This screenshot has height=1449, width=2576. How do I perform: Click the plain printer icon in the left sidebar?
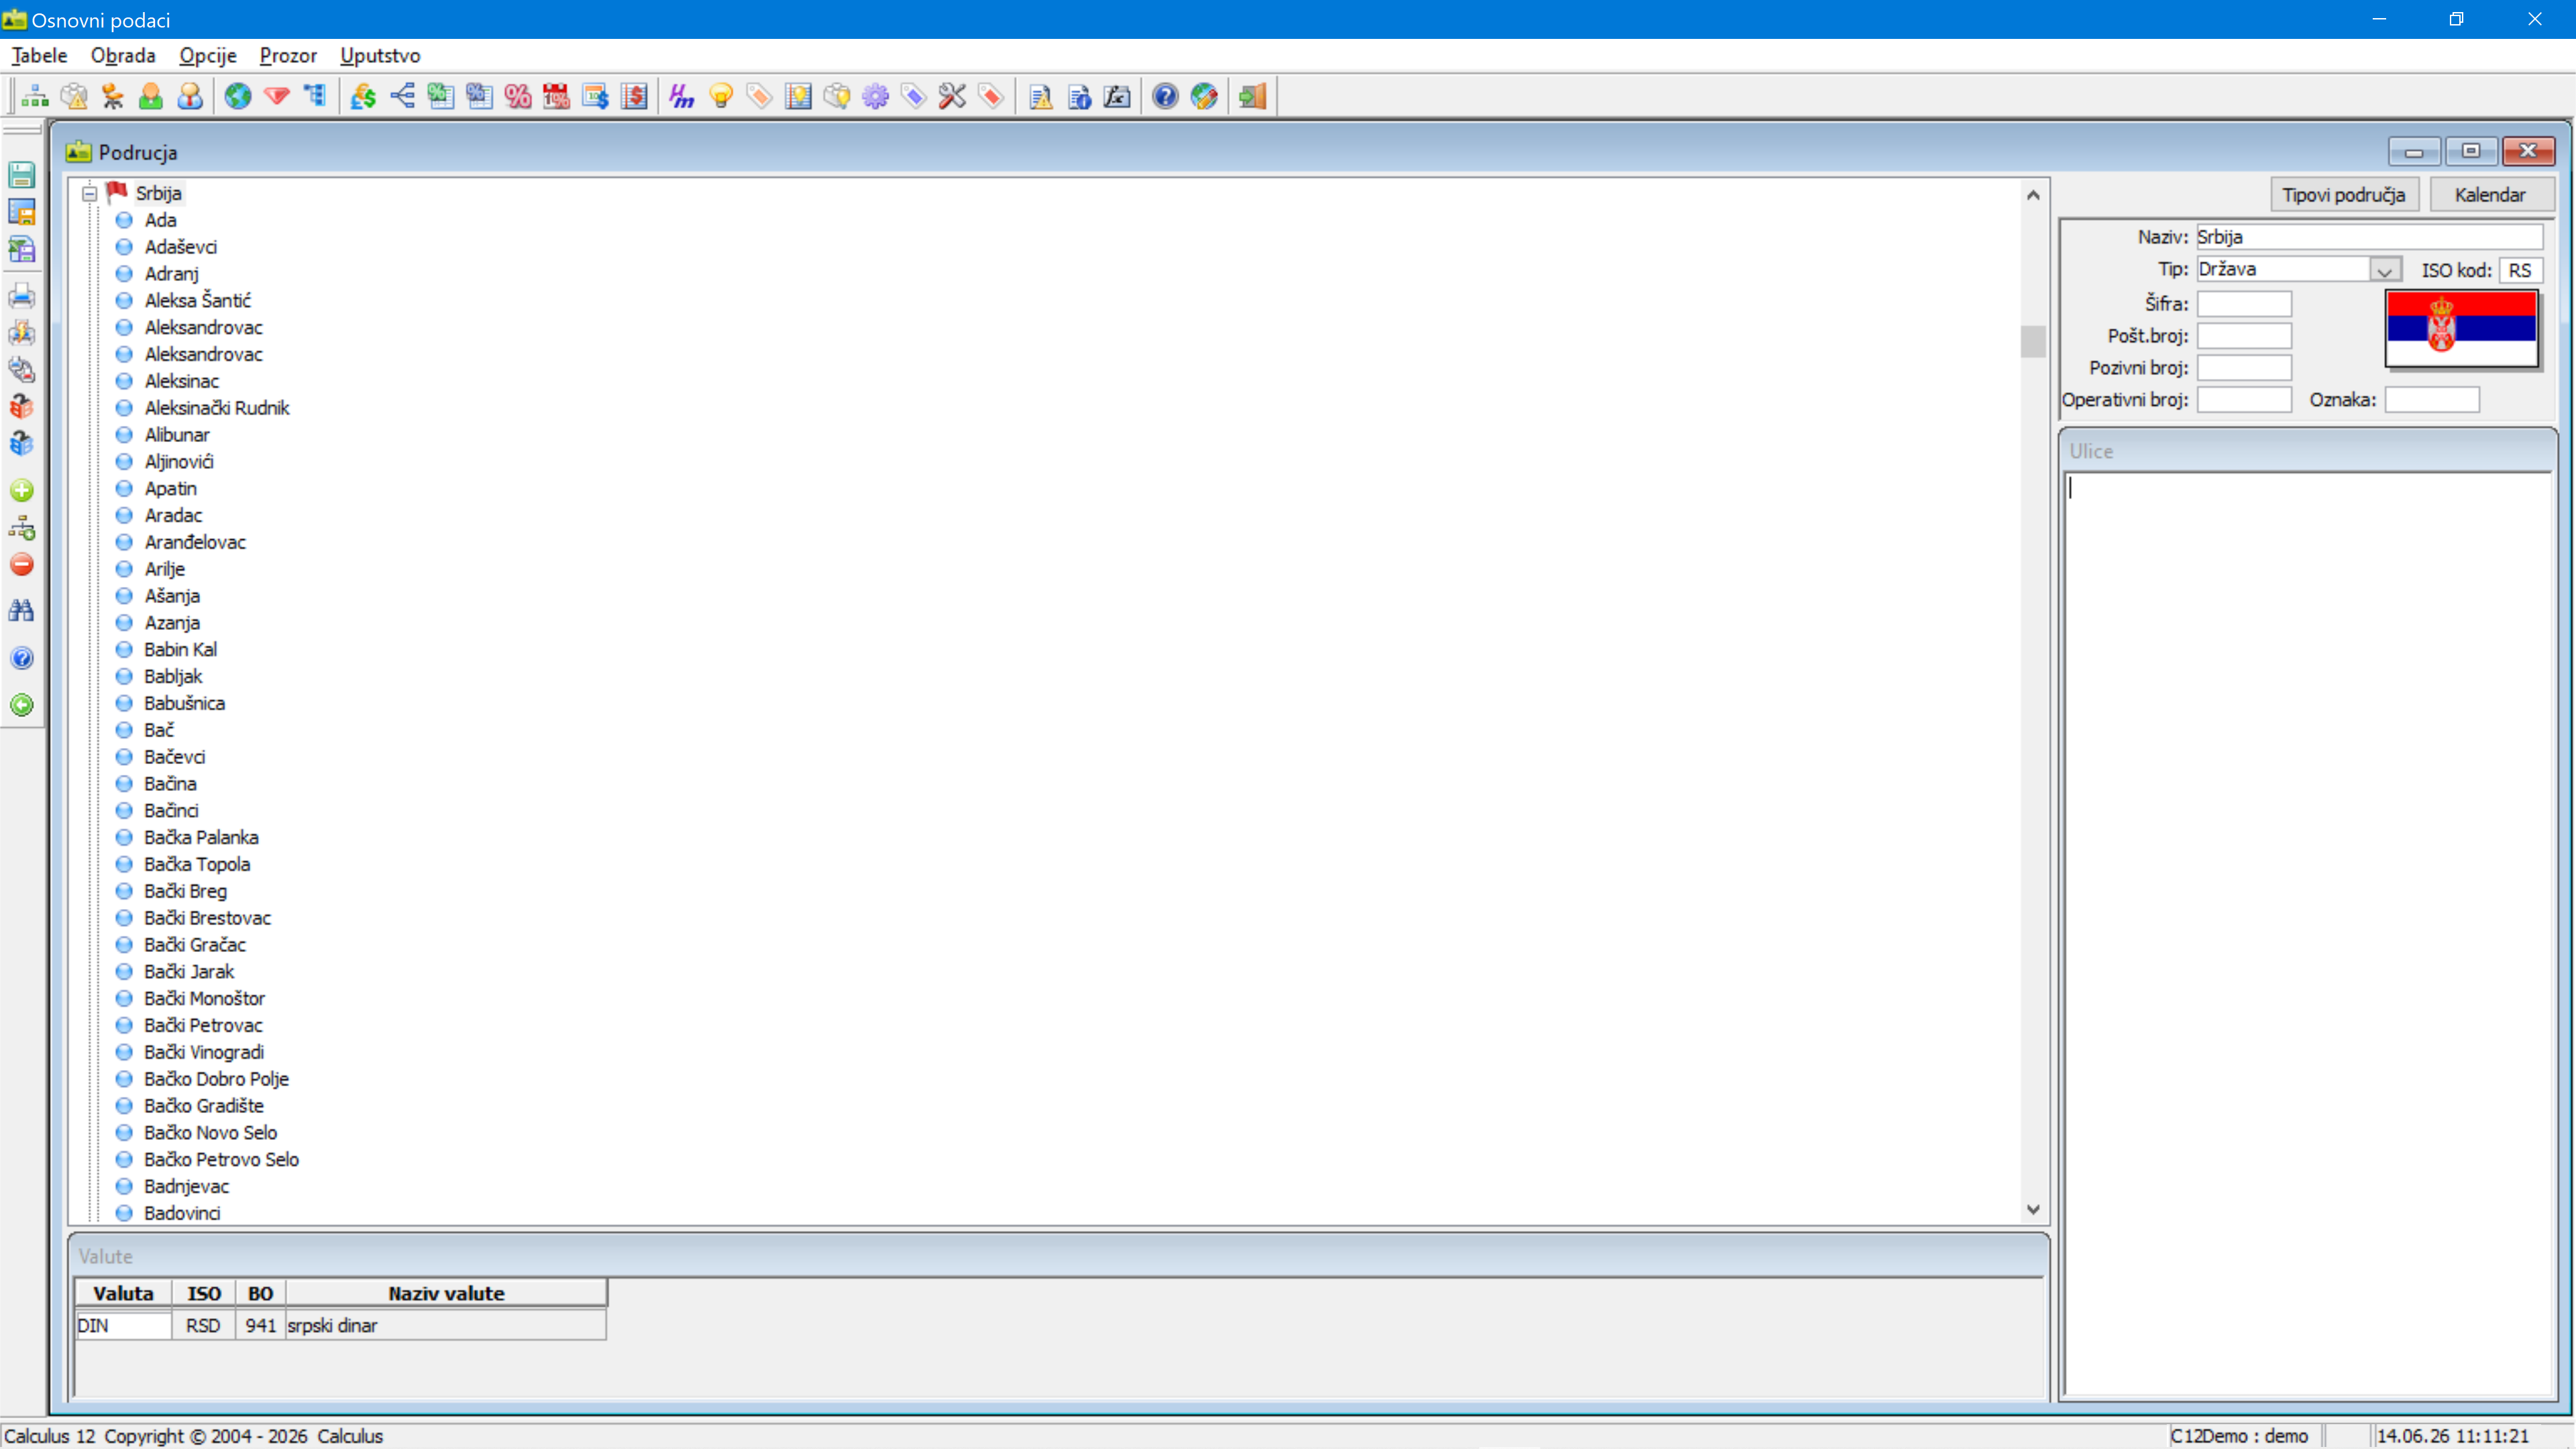click(x=22, y=296)
